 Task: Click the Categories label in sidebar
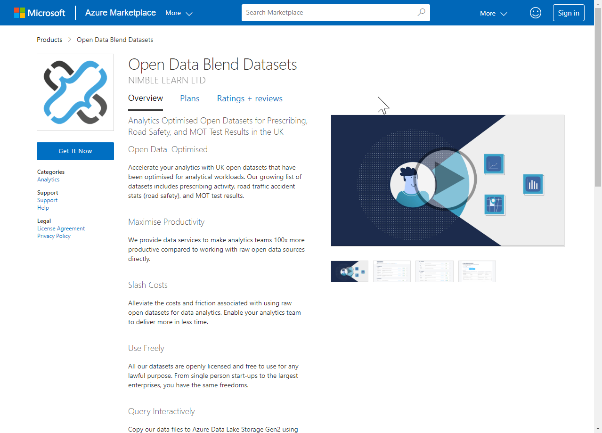[51, 172]
